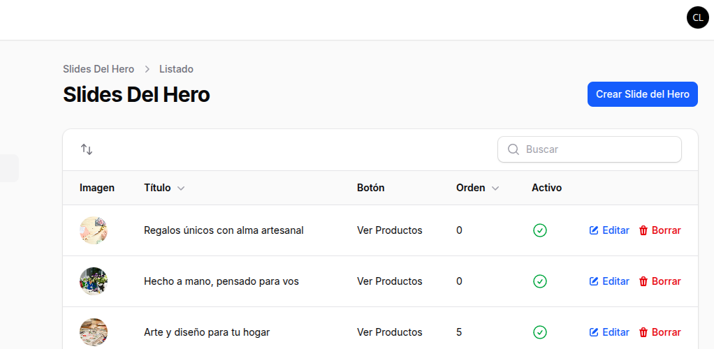Viewport: 714px width, 349px height.
Task: Edit the Arte y diseño para tu hogar slide
Action: [x=609, y=332]
